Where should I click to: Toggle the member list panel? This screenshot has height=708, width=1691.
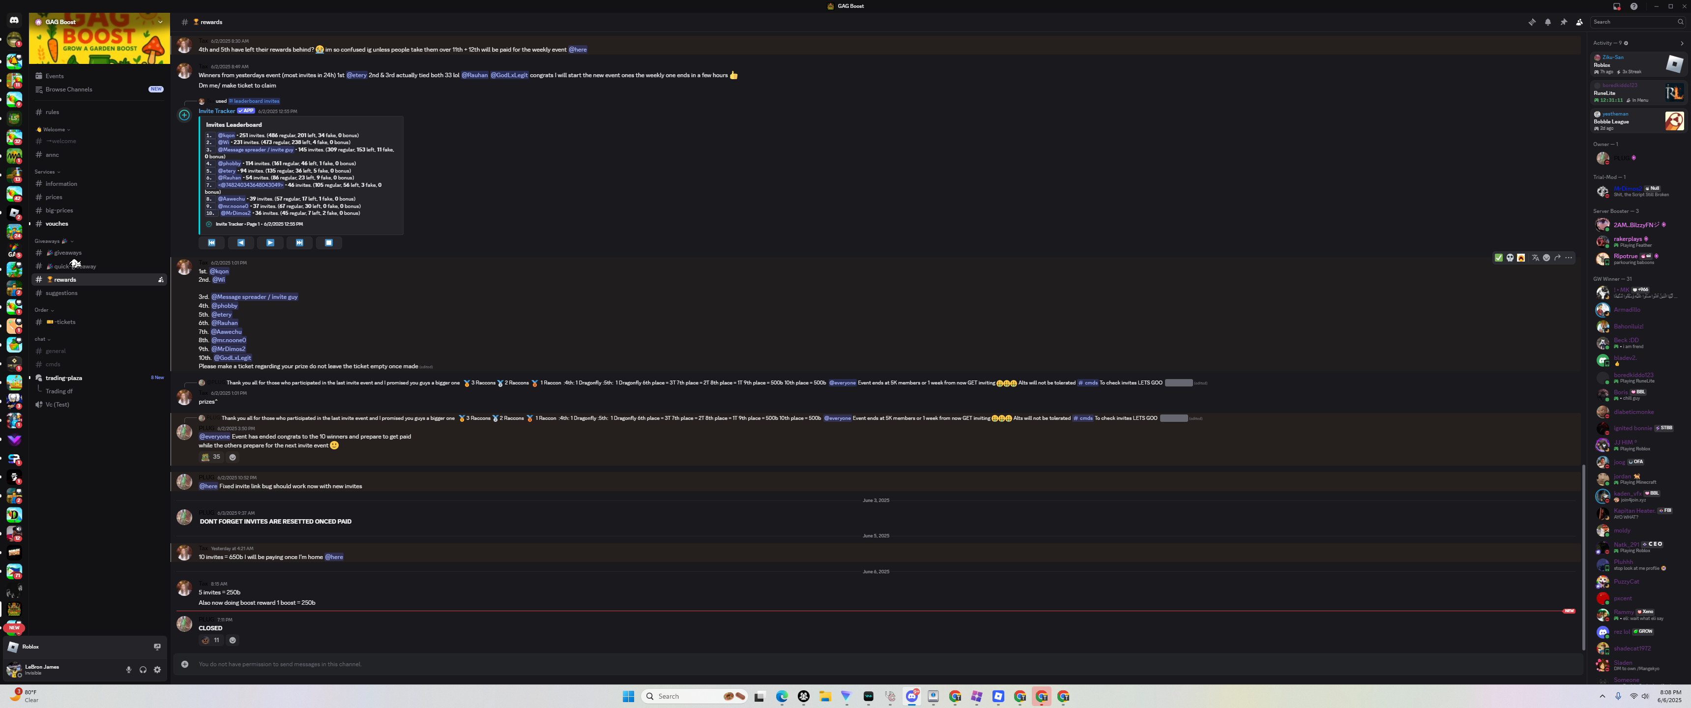coord(1579,22)
